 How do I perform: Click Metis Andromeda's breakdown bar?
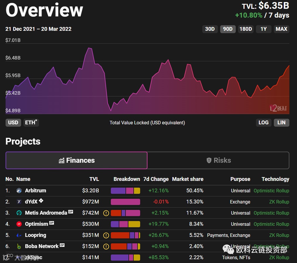coord(125,213)
